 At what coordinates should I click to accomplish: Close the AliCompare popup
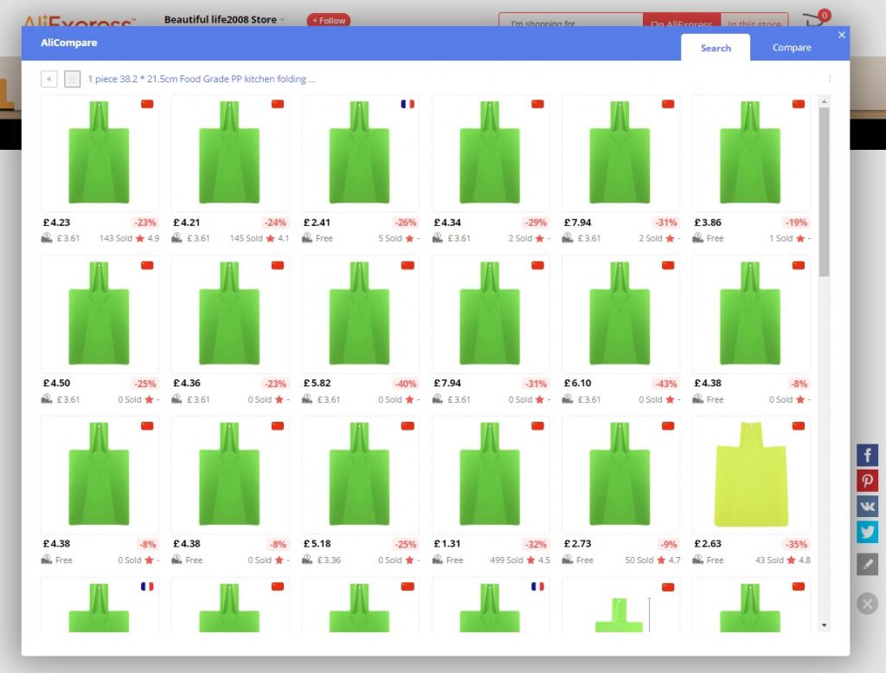click(x=841, y=35)
